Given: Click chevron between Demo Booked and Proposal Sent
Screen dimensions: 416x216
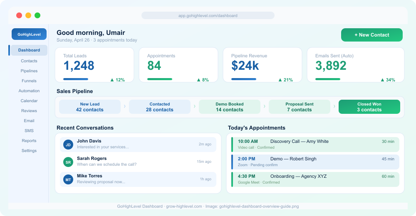Looking at the screenshot, I should tap(265, 106).
